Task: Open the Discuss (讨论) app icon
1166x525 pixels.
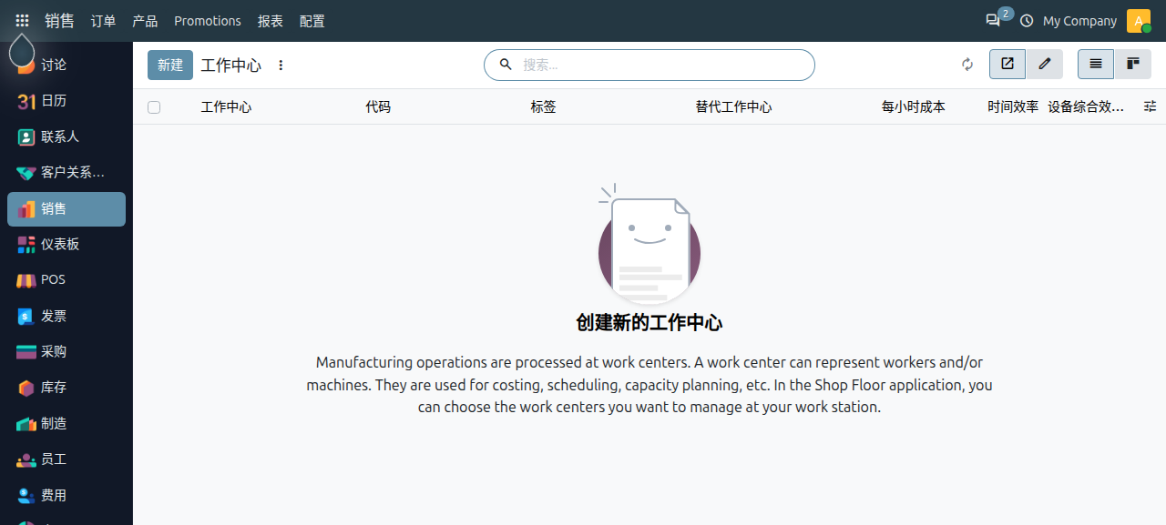Action: pyautogui.click(x=26, y=65)
